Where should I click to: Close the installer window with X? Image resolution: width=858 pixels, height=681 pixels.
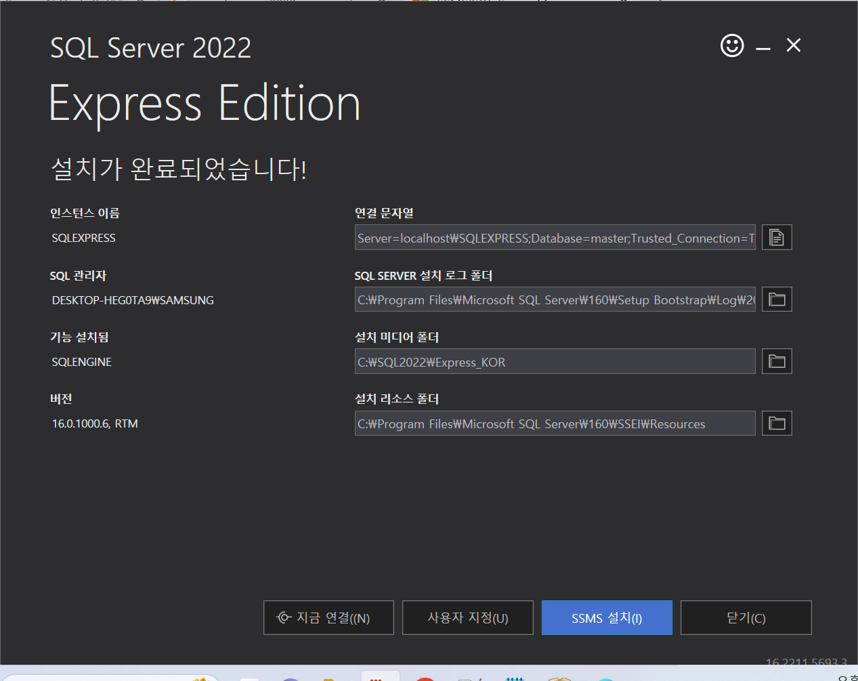pyautogui.click(x=794, y=45)
